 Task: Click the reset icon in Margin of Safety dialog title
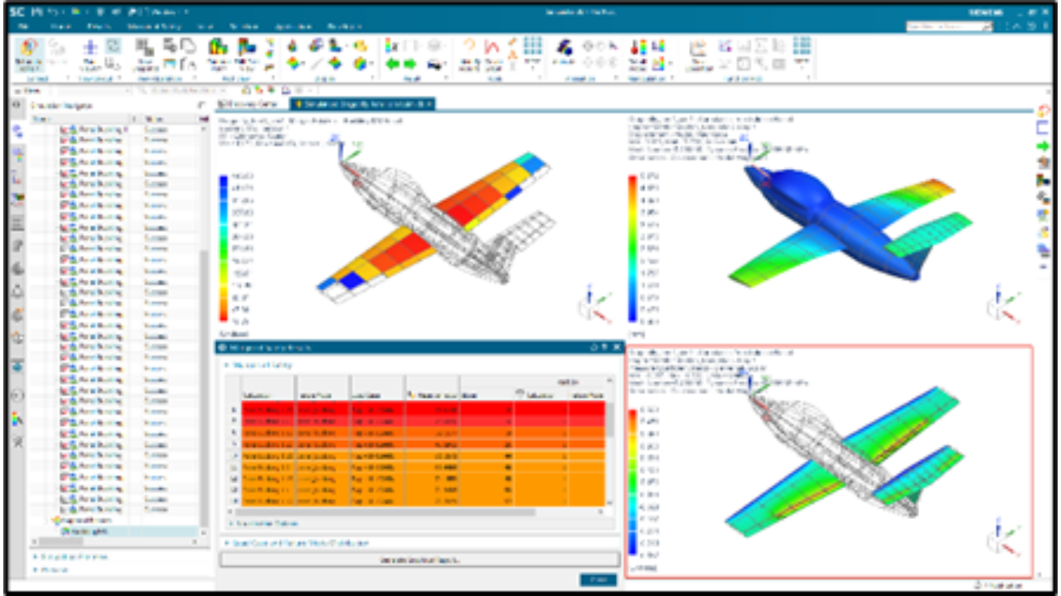pyautogui.click(x=594, y=348)
